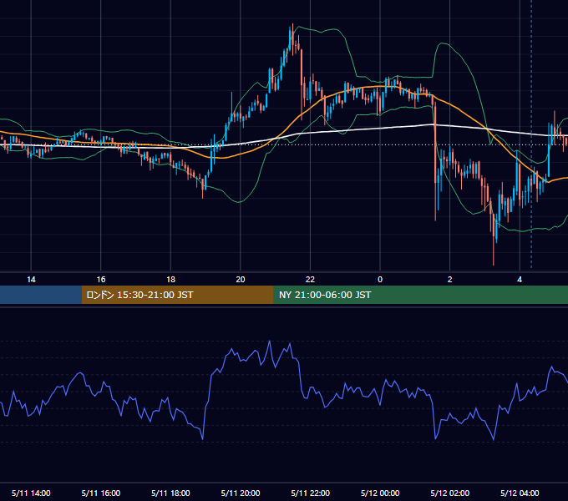568x501 pixels.
Task: Click the hour label 16 on price axis
Action: click(101, 280)
